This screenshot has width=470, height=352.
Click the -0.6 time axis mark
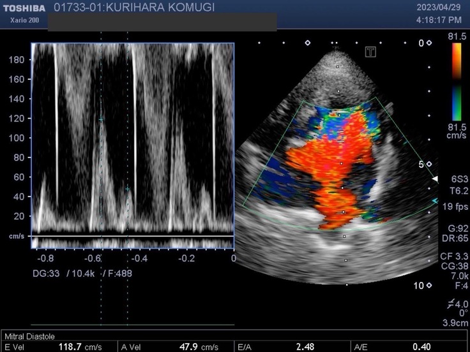(93, 259)
